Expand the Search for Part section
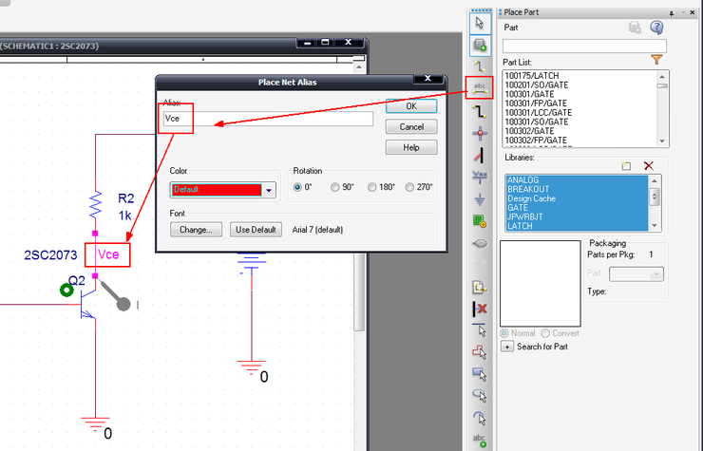This screenshot has height=451, width=703. pos(507,347)
